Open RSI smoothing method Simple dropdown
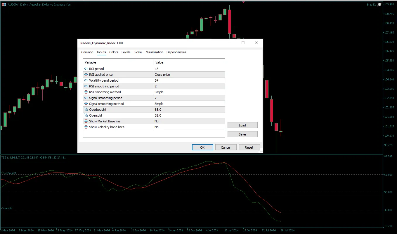 (189, 92)
